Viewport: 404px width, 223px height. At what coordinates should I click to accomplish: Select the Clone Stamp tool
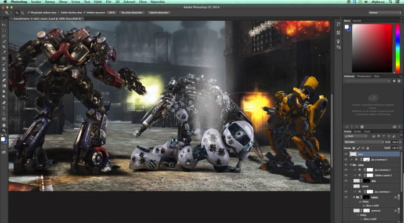pyautogui.click(x=5, y=69)
